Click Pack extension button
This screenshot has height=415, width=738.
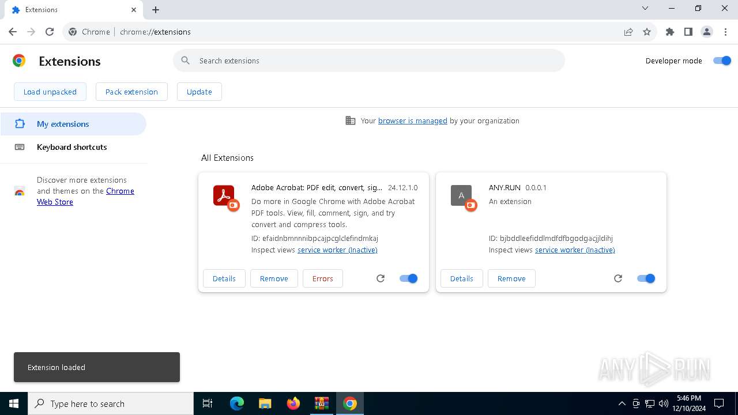pyautogui.click(x=131, y=92)
